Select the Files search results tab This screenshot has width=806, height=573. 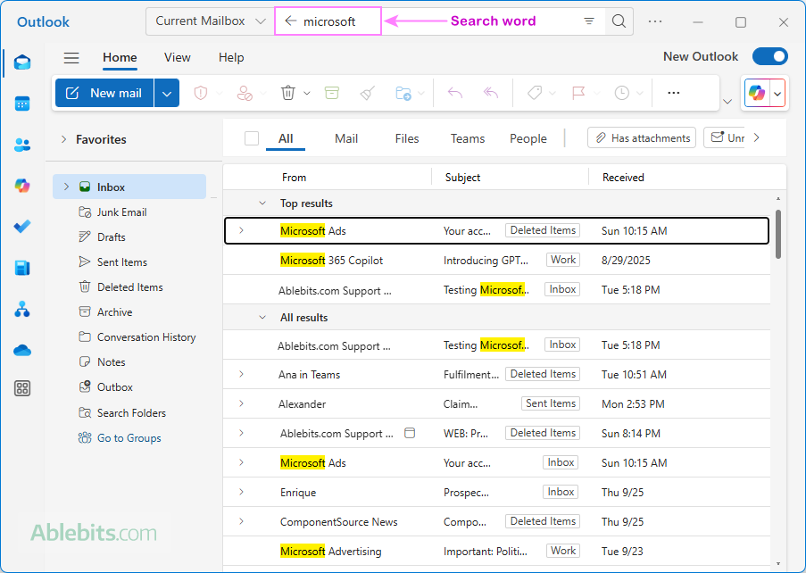407,138
